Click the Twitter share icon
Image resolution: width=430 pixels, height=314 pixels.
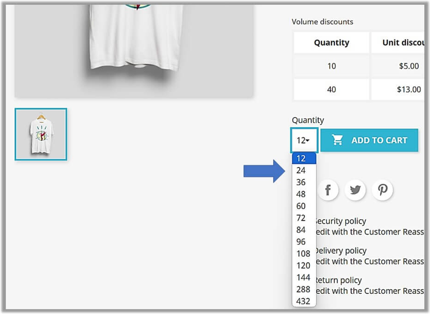(355, 190)
